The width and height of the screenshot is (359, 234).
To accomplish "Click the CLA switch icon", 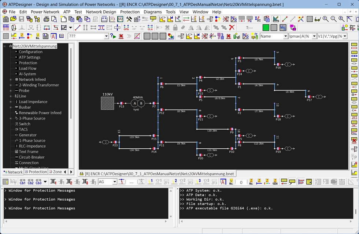I will tap(150, 28).
